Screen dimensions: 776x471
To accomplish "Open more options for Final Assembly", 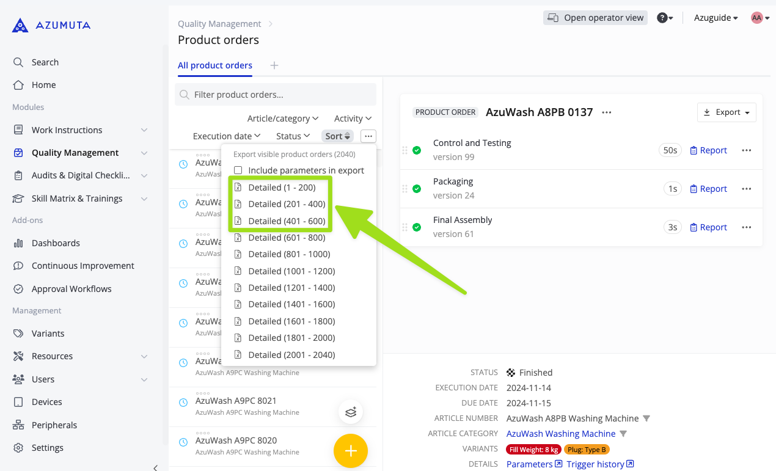I will pos(746,227).
